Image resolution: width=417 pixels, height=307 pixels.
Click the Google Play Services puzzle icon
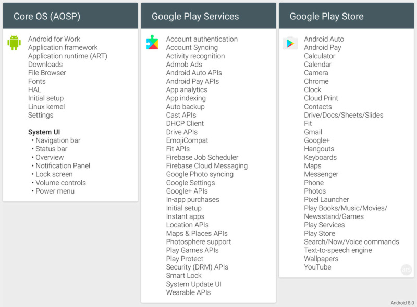coord(152,42)
